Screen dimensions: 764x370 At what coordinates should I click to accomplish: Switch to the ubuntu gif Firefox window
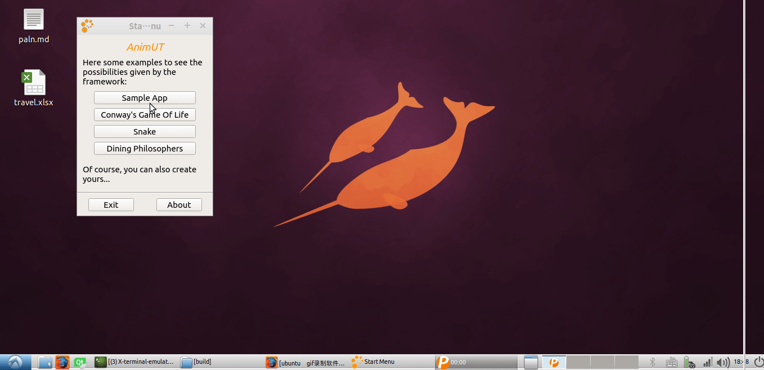307,362
